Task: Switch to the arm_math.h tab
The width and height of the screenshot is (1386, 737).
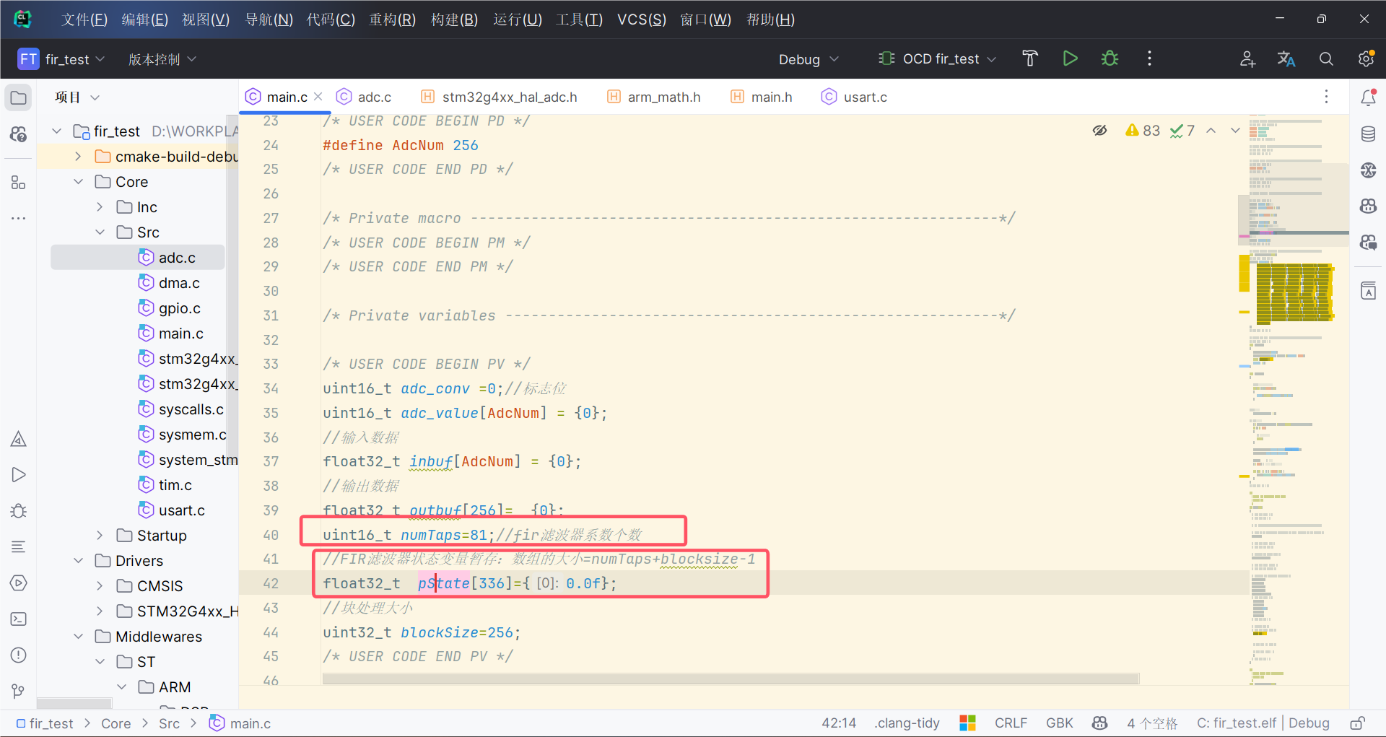Action: click(x=654, y=97)
